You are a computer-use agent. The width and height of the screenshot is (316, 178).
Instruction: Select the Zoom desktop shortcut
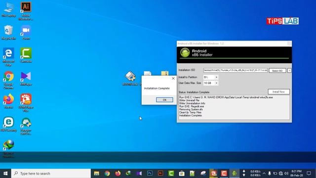point(26,32)
